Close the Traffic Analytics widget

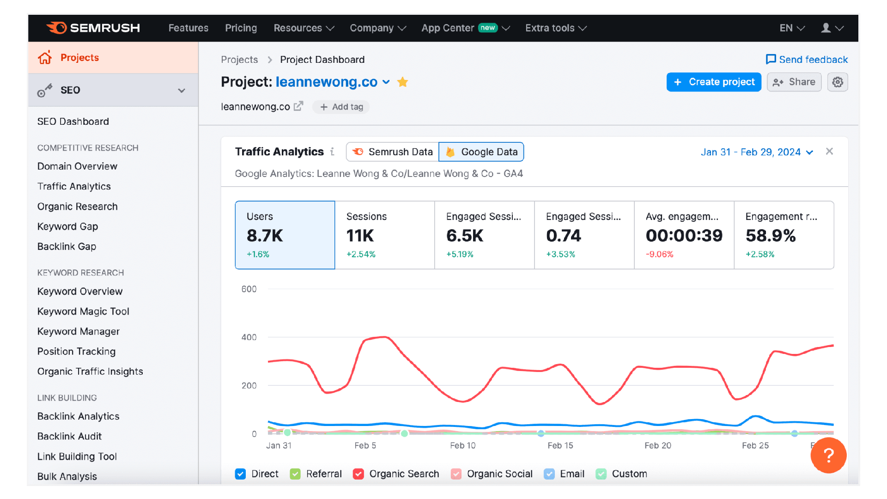point(829,152)
